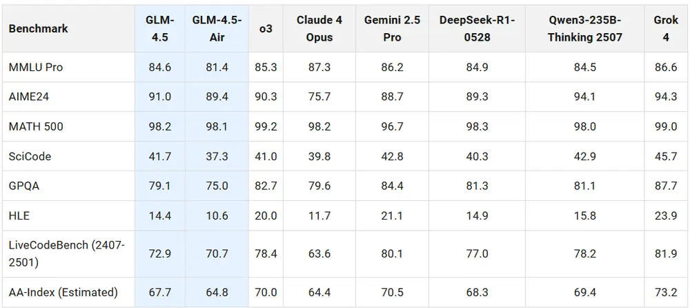Select the GLM-4.5 column header
This screenshot has width=690, height=308.
[159, 28]
